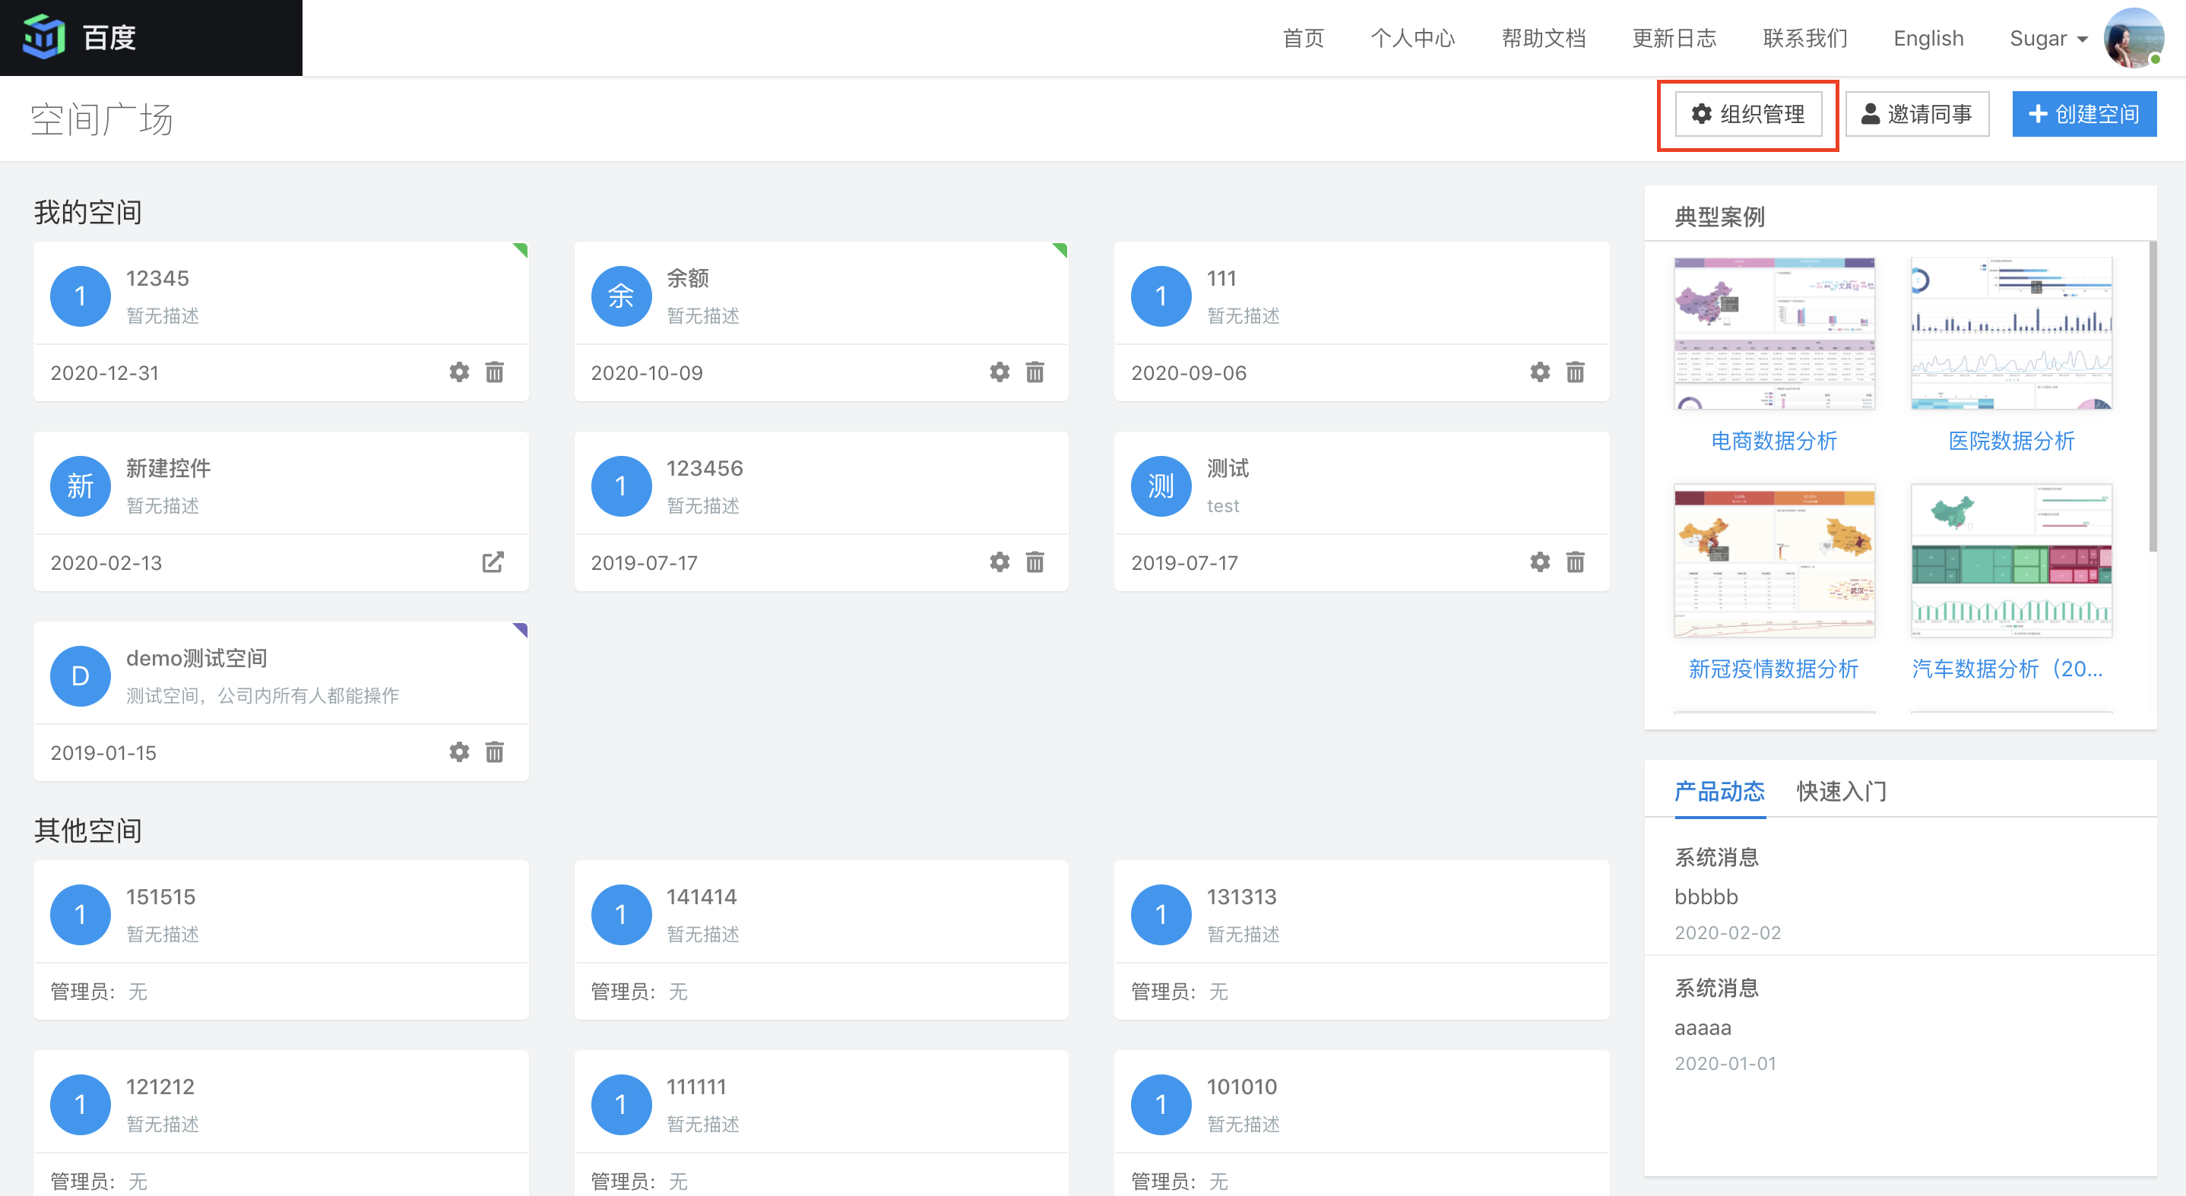This screenshot has width=2186, height=1196.
Task: Open settings for the 测试 space
Action: [x=1540, y=562]
